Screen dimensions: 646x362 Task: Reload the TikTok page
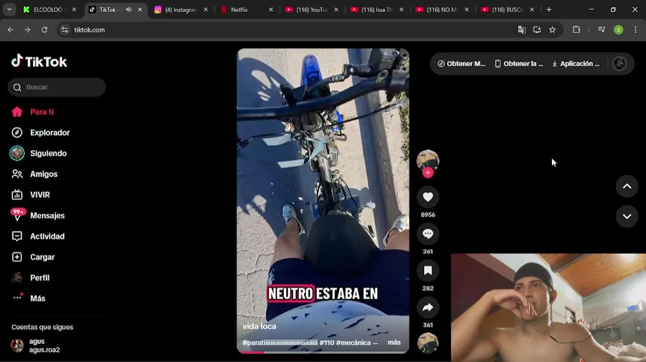44,30
